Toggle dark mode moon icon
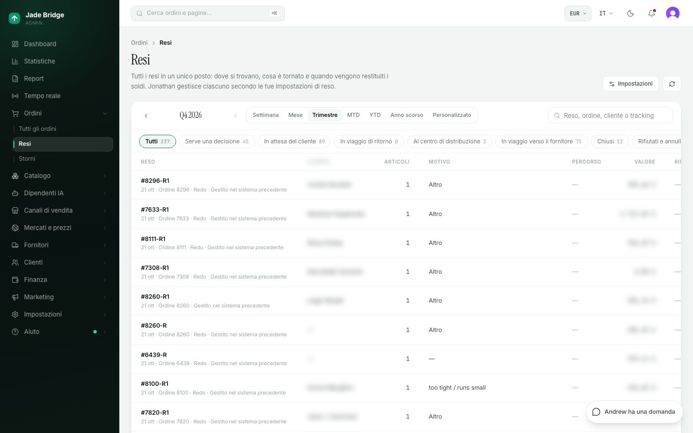Viewport: 693px width, 433px height. click(630, 13)
